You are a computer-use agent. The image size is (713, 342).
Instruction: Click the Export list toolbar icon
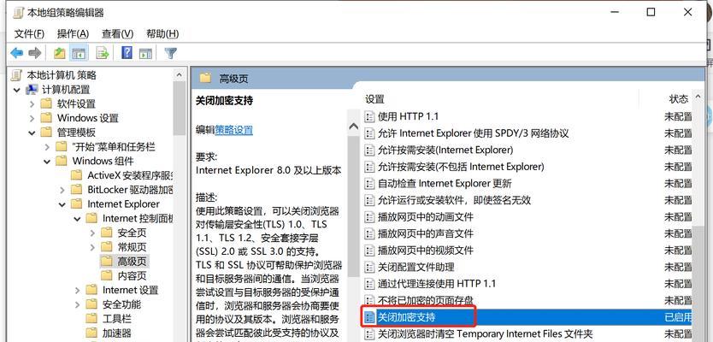tap(103, 53)
